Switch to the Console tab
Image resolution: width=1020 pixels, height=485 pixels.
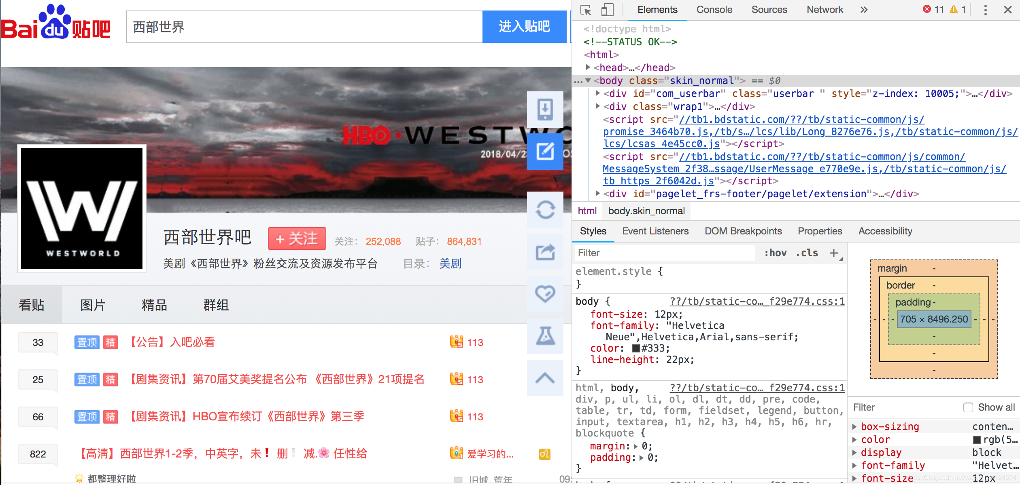click(x=714, y=10)
